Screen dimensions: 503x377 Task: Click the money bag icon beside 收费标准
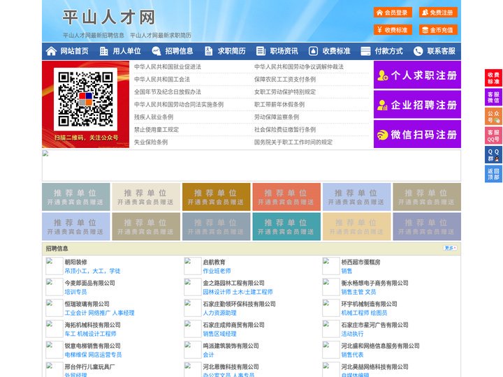coord(313,51)
